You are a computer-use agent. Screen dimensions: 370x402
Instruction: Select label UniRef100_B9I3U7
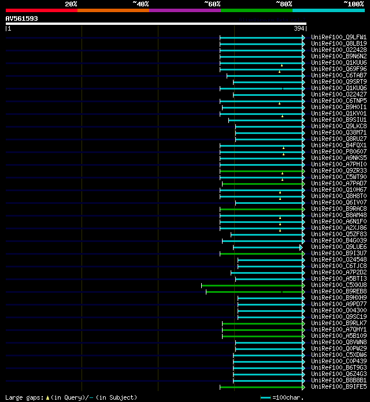point(339,254)
